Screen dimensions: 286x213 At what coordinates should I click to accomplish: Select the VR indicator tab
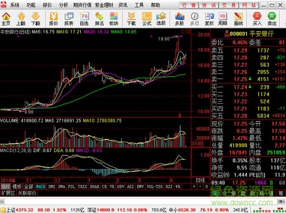[x=112, y=187]
